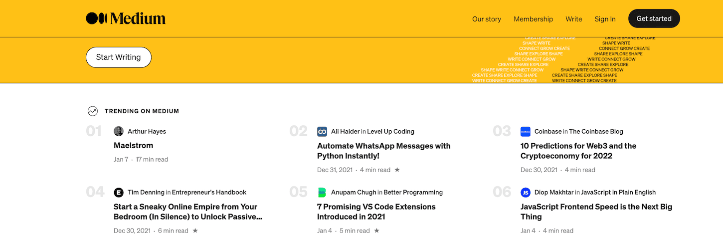723x250 pixels.
Task: Click the Start Writing button
Action: (119, 57)
